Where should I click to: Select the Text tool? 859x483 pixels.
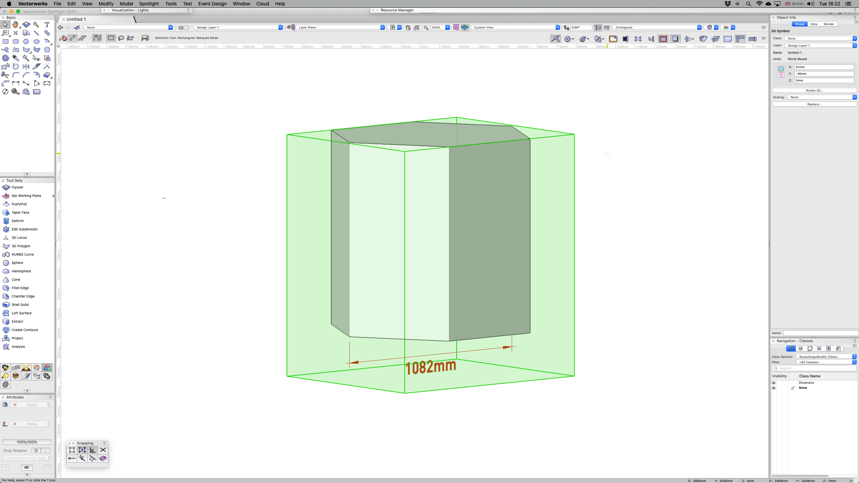coord(47,24)
